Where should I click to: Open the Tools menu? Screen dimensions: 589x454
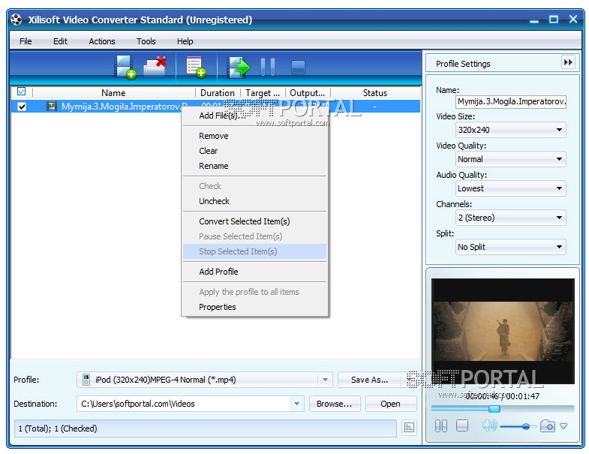pyautogui.click(x=146, y=41)
